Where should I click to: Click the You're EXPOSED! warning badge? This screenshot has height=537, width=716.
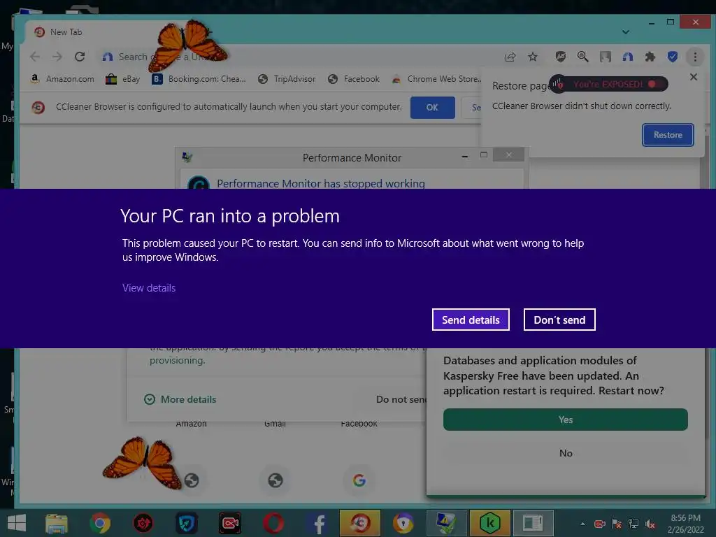tap(608, 84)
